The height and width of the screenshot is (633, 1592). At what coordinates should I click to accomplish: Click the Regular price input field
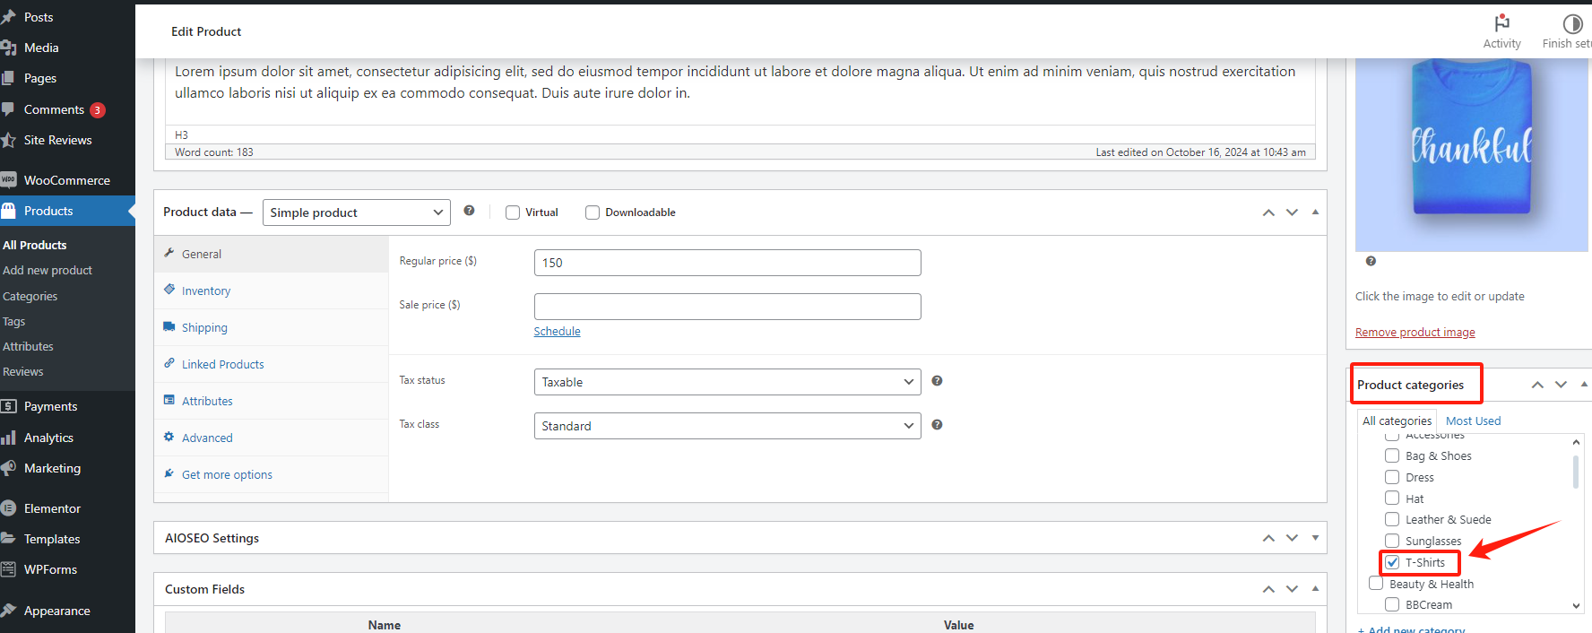coord(727,263)
